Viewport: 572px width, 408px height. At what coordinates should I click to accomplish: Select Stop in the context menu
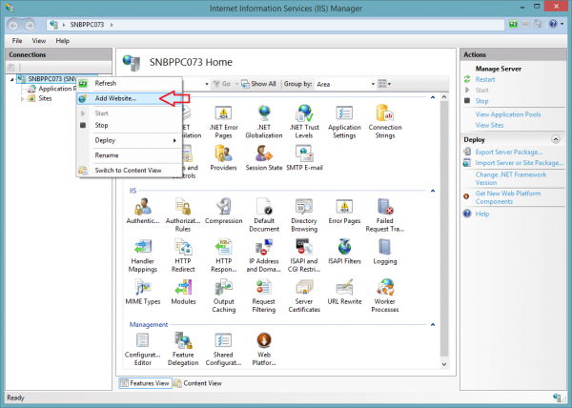(x=129, y=125)
